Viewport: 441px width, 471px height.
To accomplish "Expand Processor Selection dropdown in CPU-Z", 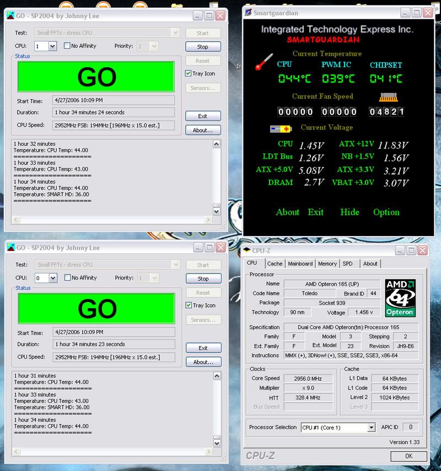I will pyautogui.click(x=372, y=427).
